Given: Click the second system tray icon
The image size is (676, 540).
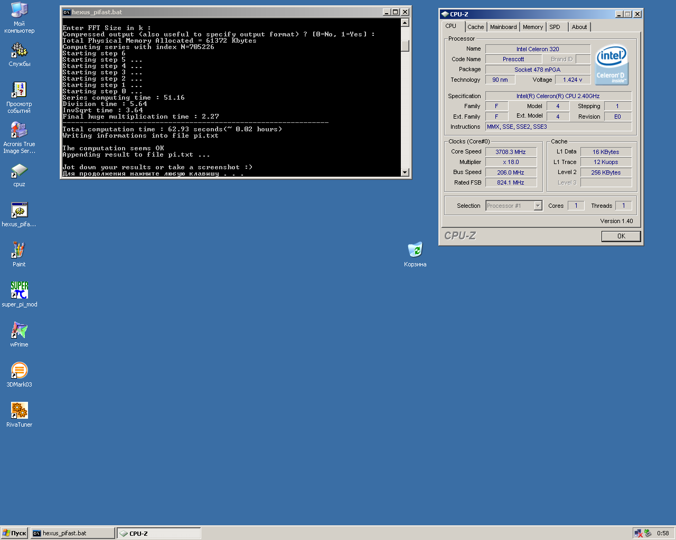Looking at the screenshot, I should [648, 533].
